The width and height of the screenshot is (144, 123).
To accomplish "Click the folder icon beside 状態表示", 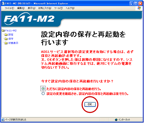I will pyautogui.click(x=6, y=43).
